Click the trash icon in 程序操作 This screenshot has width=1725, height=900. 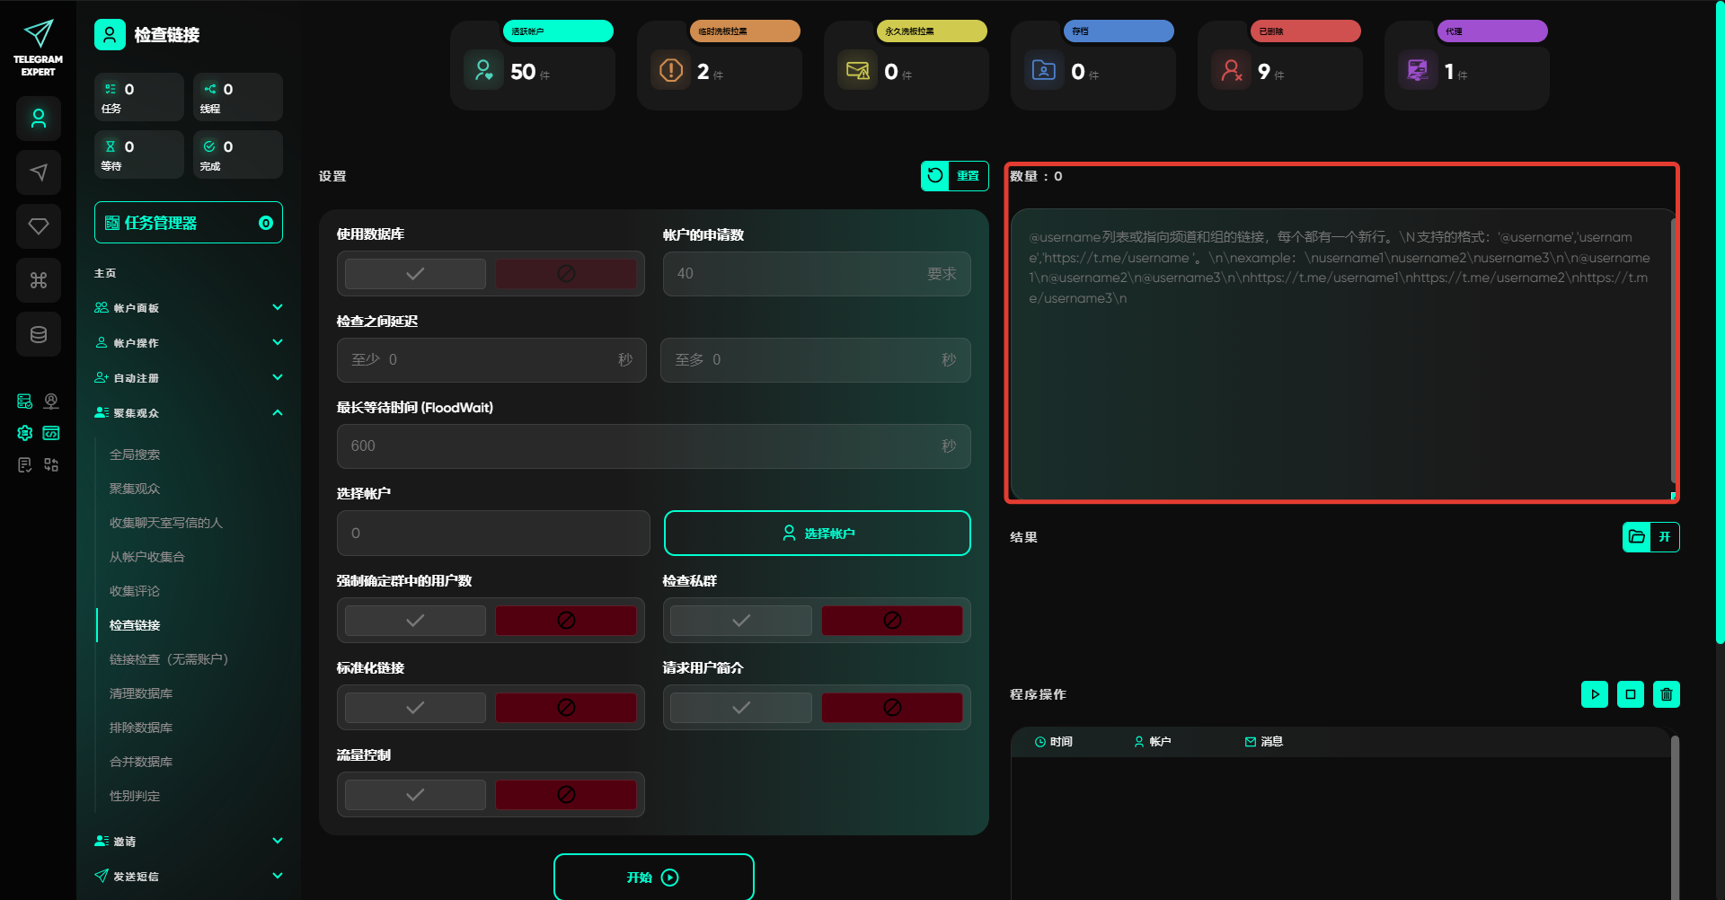1666,694
